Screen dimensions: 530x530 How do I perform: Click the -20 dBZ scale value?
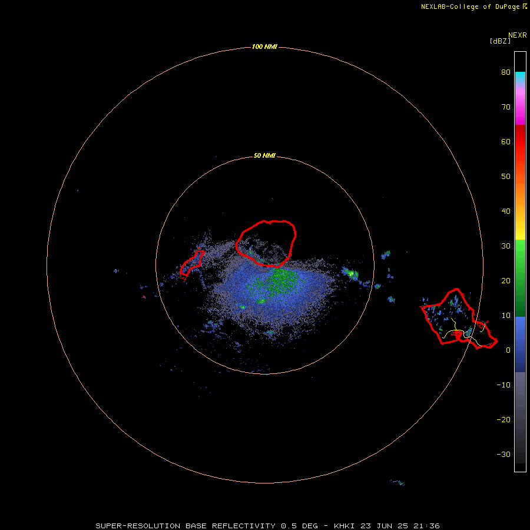click(503, 419)
